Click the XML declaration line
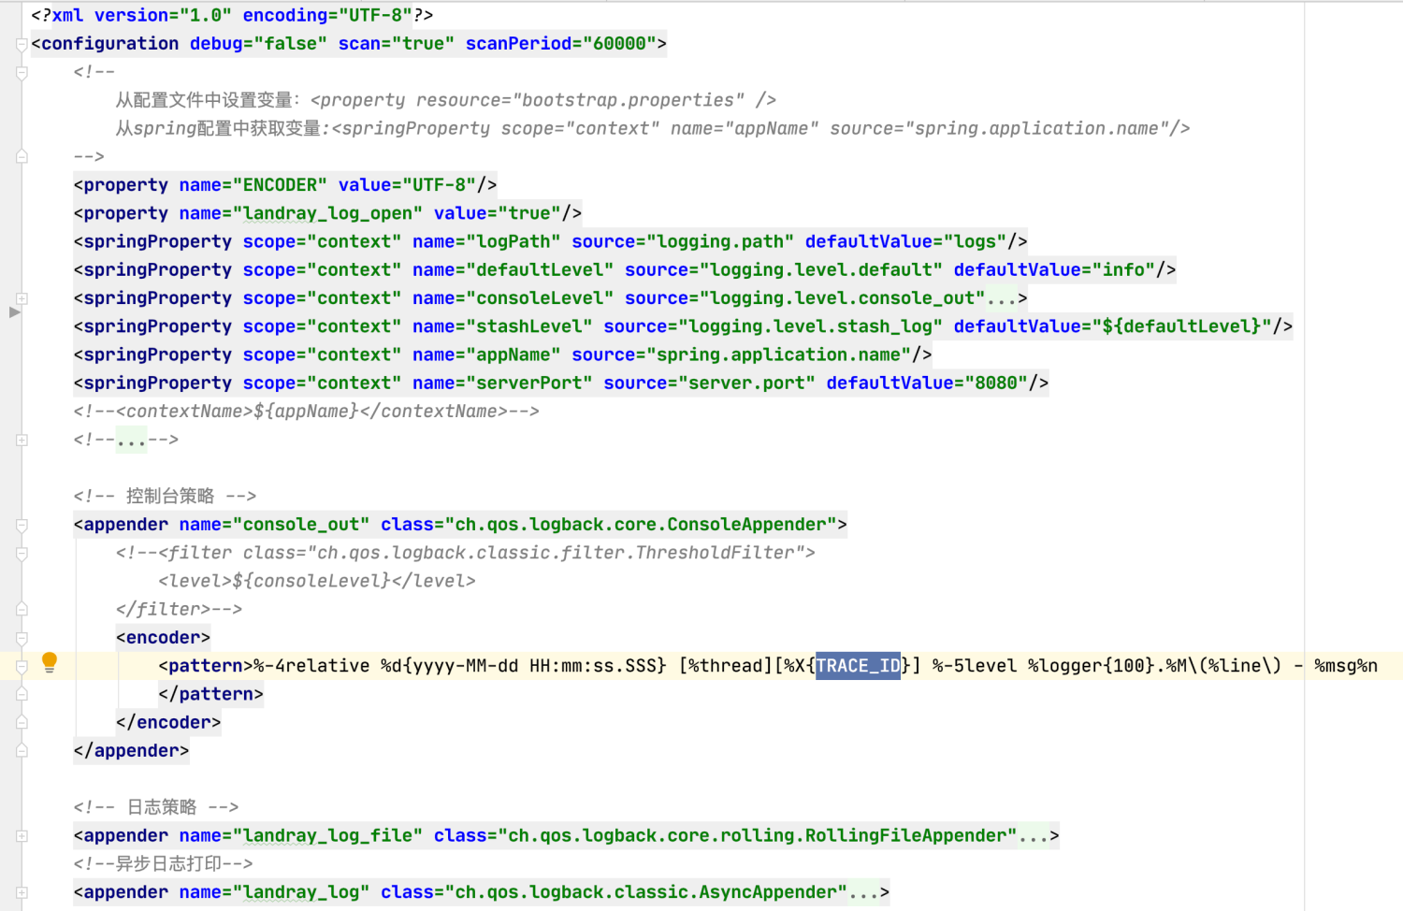Viewport: 1403px width, 911px height. (232, 15)
